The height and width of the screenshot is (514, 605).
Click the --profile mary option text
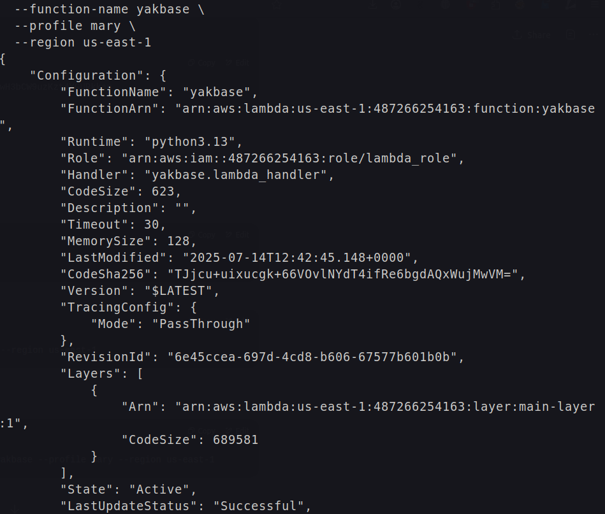tap(75, 26)
